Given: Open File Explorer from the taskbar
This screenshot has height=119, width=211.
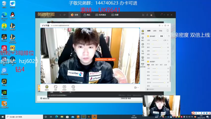Looking at the screenshot, I should (62, 117).
